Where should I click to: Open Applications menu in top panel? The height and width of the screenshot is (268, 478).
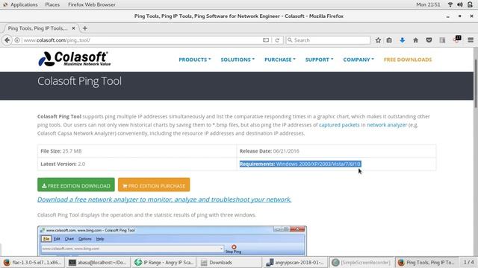click(24, 4)
